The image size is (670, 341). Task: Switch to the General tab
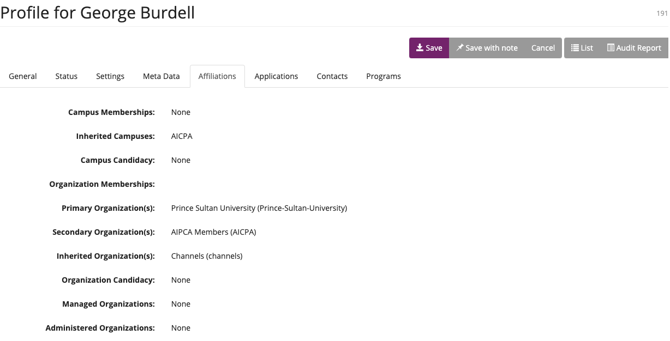[23, 76]
